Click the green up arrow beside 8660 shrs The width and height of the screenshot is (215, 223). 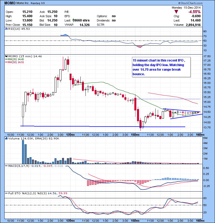(73, 20)
